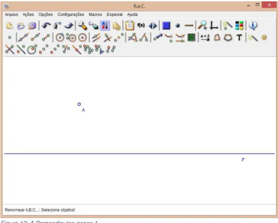Select the circle by center tool
This screenshot has width=278, height=223.
coord(60,37)
